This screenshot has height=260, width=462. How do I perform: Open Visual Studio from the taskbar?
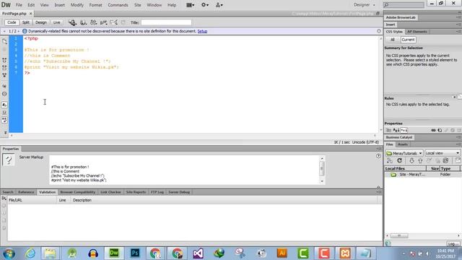198,253
